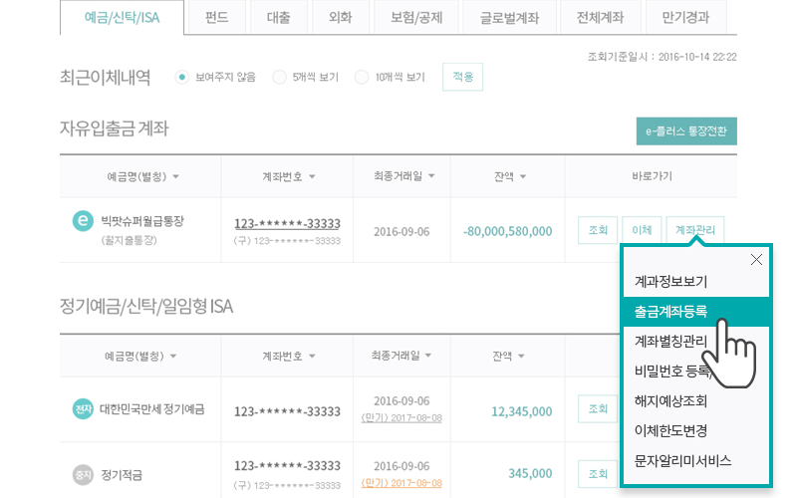Click the 'e' icon beside 빅팟슈퍼월급통장
Viewport: 797px width, 498px height.
coord(83,221)
